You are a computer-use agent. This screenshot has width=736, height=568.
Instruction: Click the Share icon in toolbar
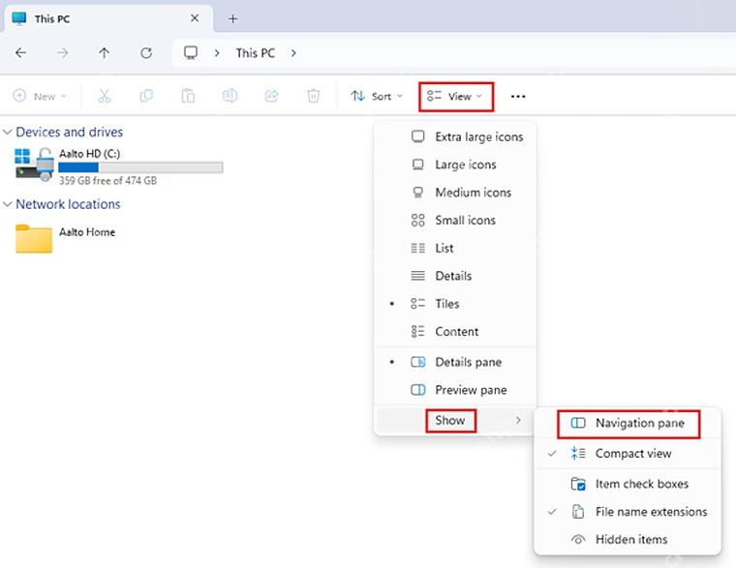(x=271, y=96)
